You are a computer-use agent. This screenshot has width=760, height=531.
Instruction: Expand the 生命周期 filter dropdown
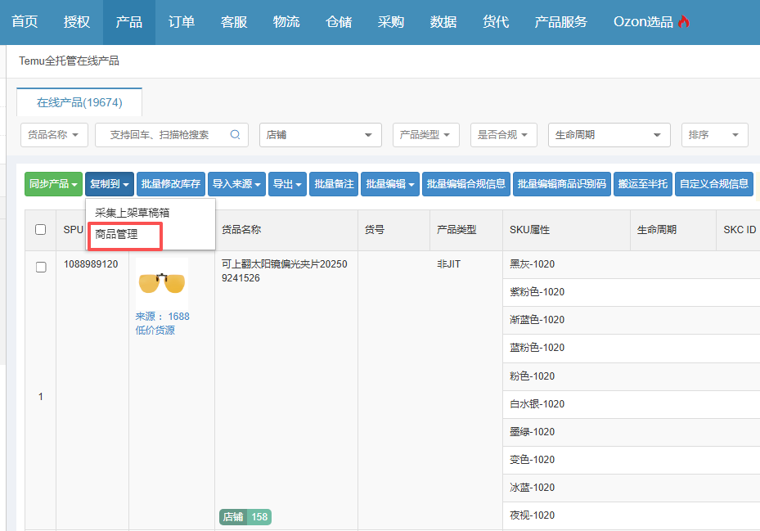[609, 135]
